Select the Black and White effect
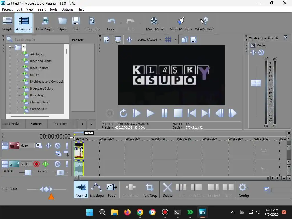This screenshot has height=219, width=292. tap(41, 61)
